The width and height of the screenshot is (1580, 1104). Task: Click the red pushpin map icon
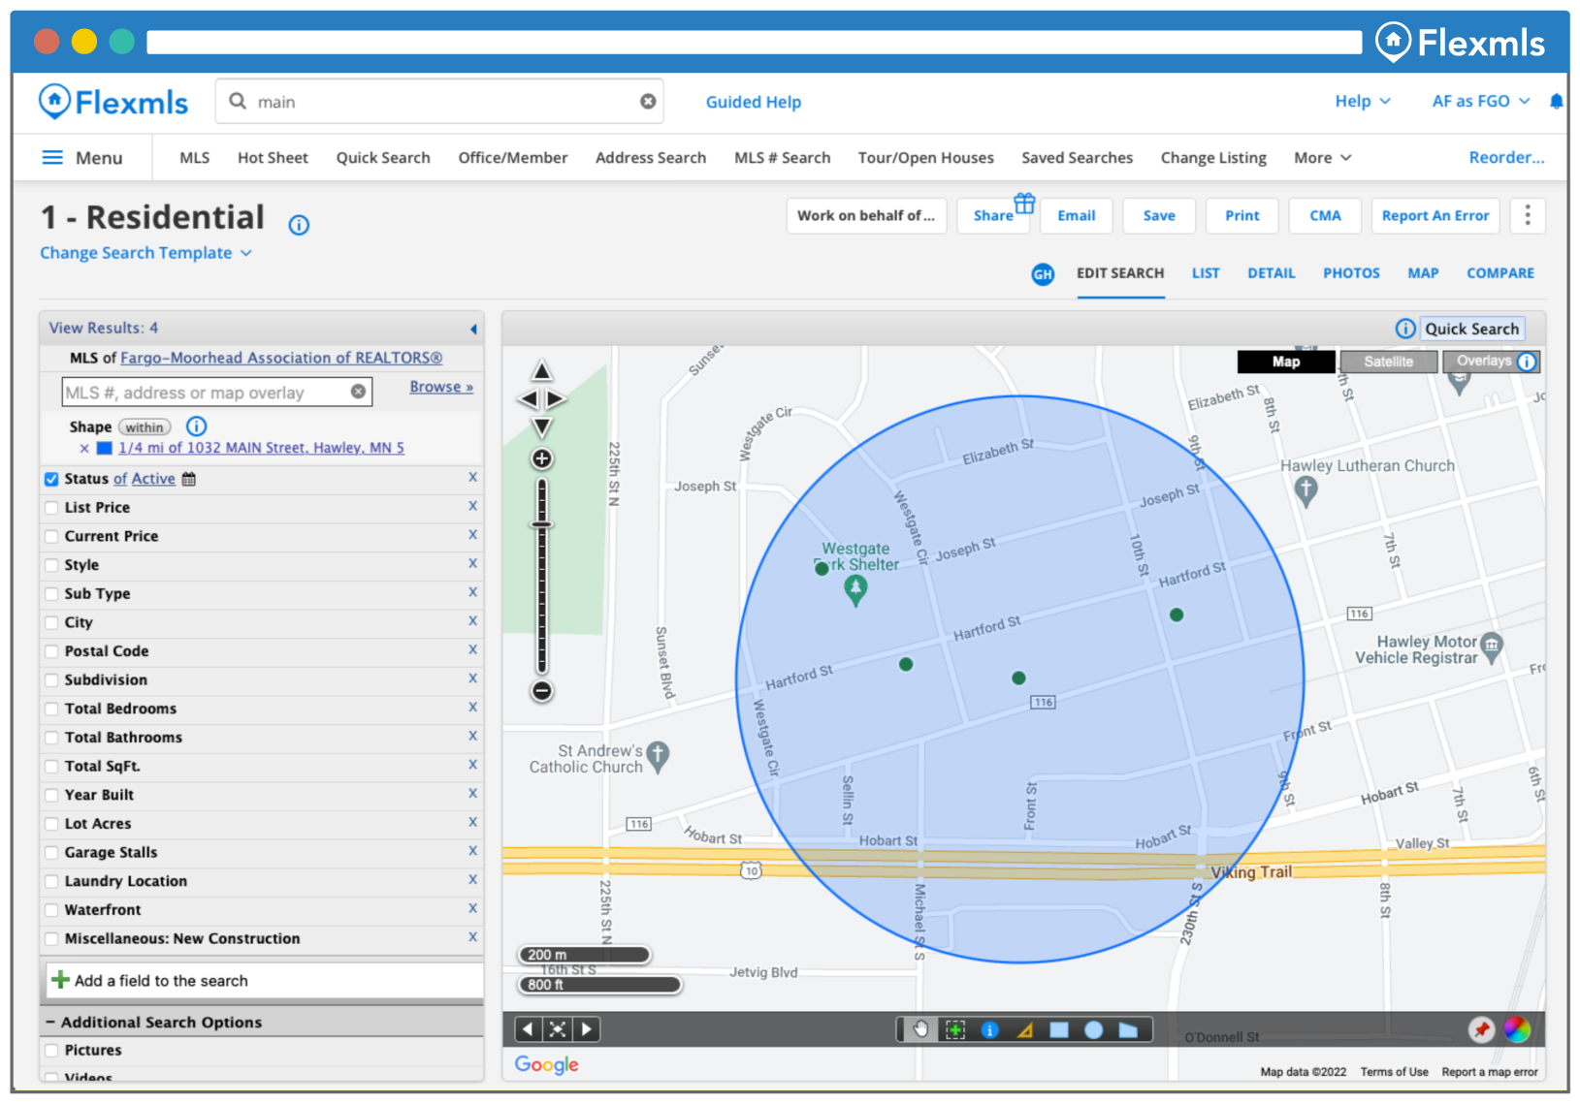point(1481,1029)
